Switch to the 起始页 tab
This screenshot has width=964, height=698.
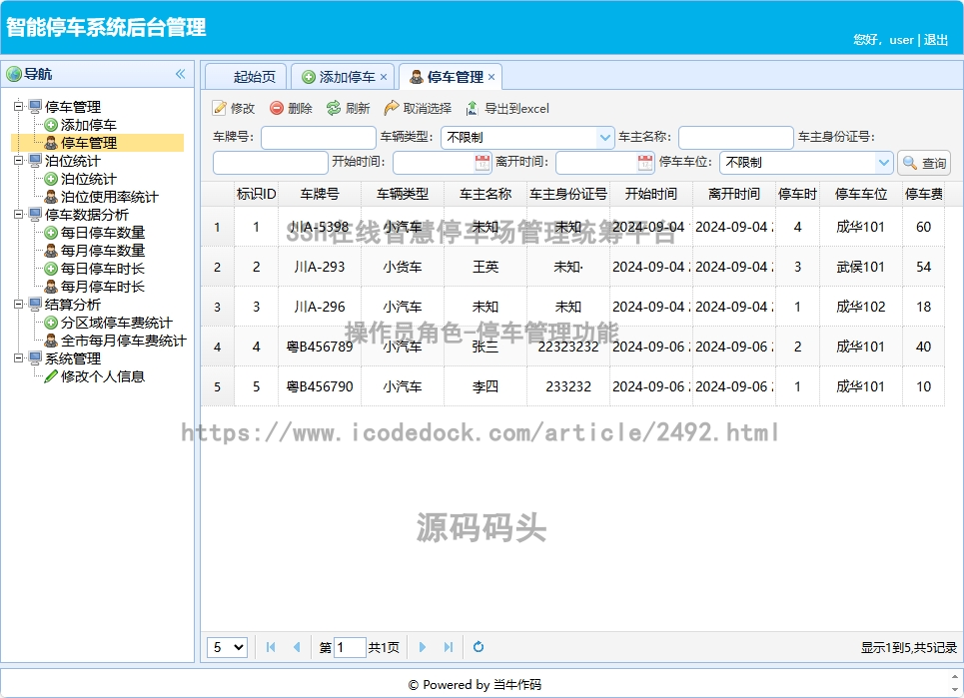[246, 77]
